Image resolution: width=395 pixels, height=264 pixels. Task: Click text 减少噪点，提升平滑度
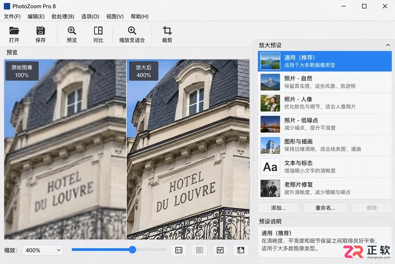click(x=310, y=128)
